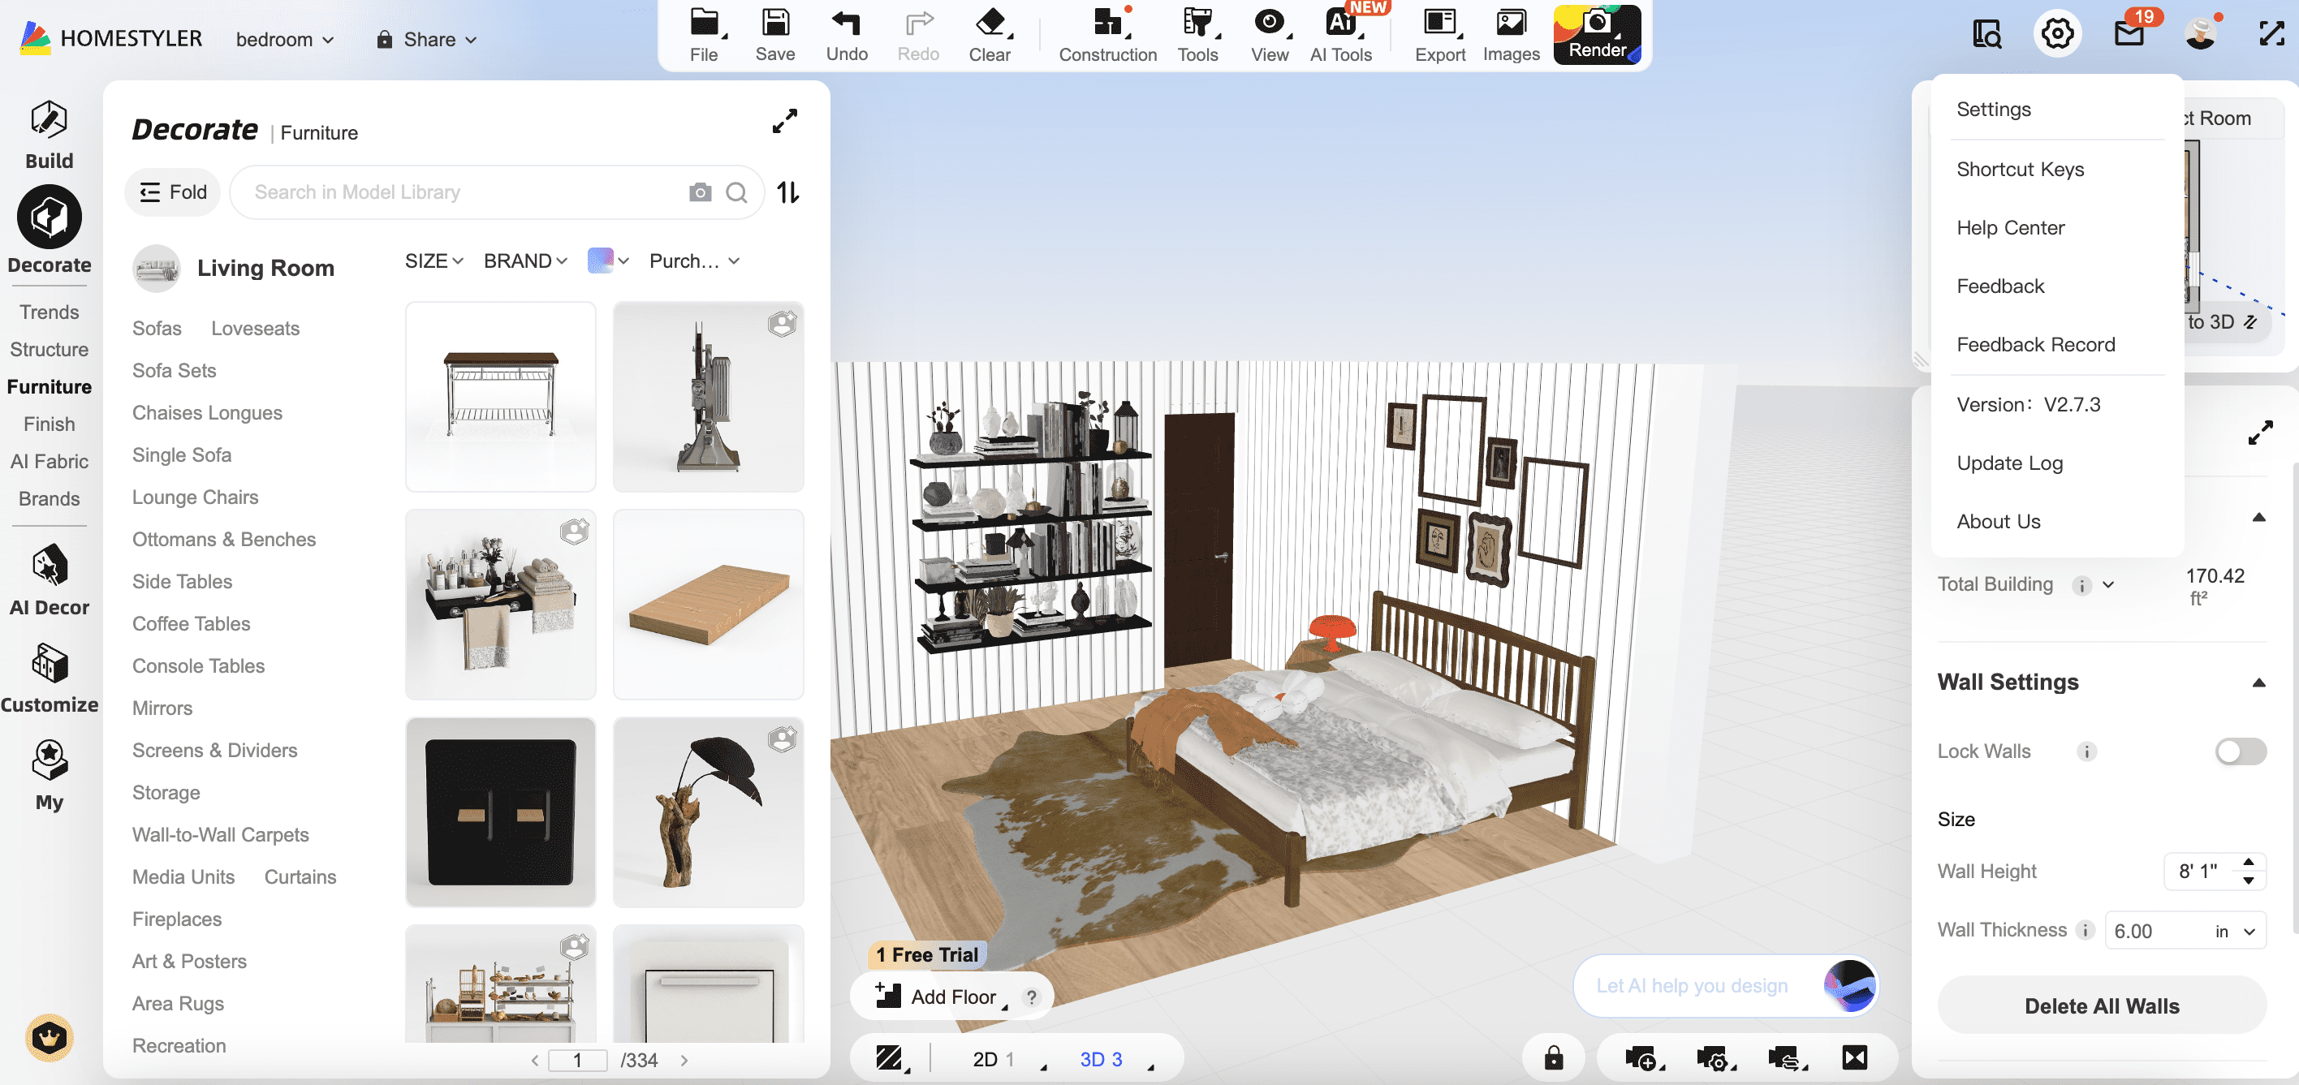The height and width of the screenshot is (1085, 2299).
Task: Switch to 2D view mode
Action: tap(985, 1059)
